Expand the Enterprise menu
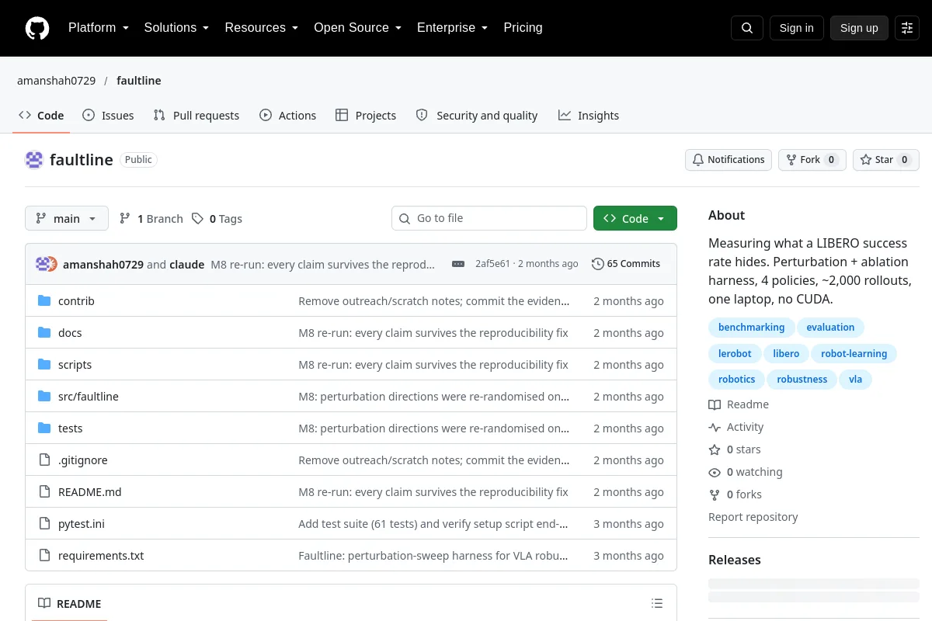Screen dimensions: 932x621 pyautogui.click(x=453, y=28)
